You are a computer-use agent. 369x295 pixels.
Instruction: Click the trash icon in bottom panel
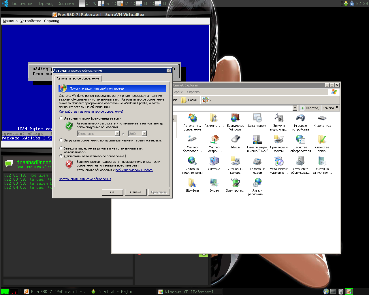point(341,292)
